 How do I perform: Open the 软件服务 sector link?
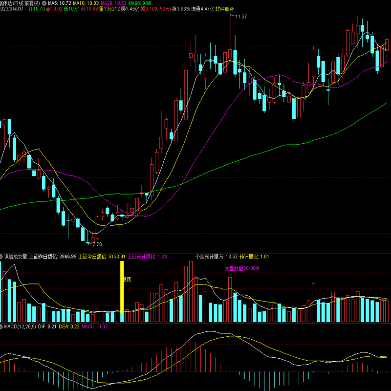coord(225,9)
